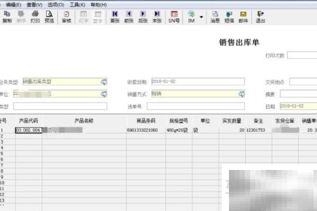The height and width of the screenshot is (211, 317).
Task: Click the 邮件 mail icon
Action: [x=243, y=17]
